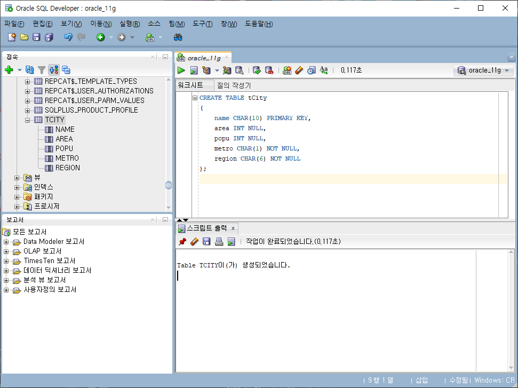Run the statement with the green play icon
This screenshot has height=388, width=518.
[181, 70]
